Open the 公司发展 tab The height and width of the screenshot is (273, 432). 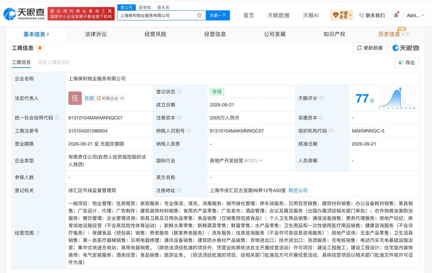click(x=275, y=34)
